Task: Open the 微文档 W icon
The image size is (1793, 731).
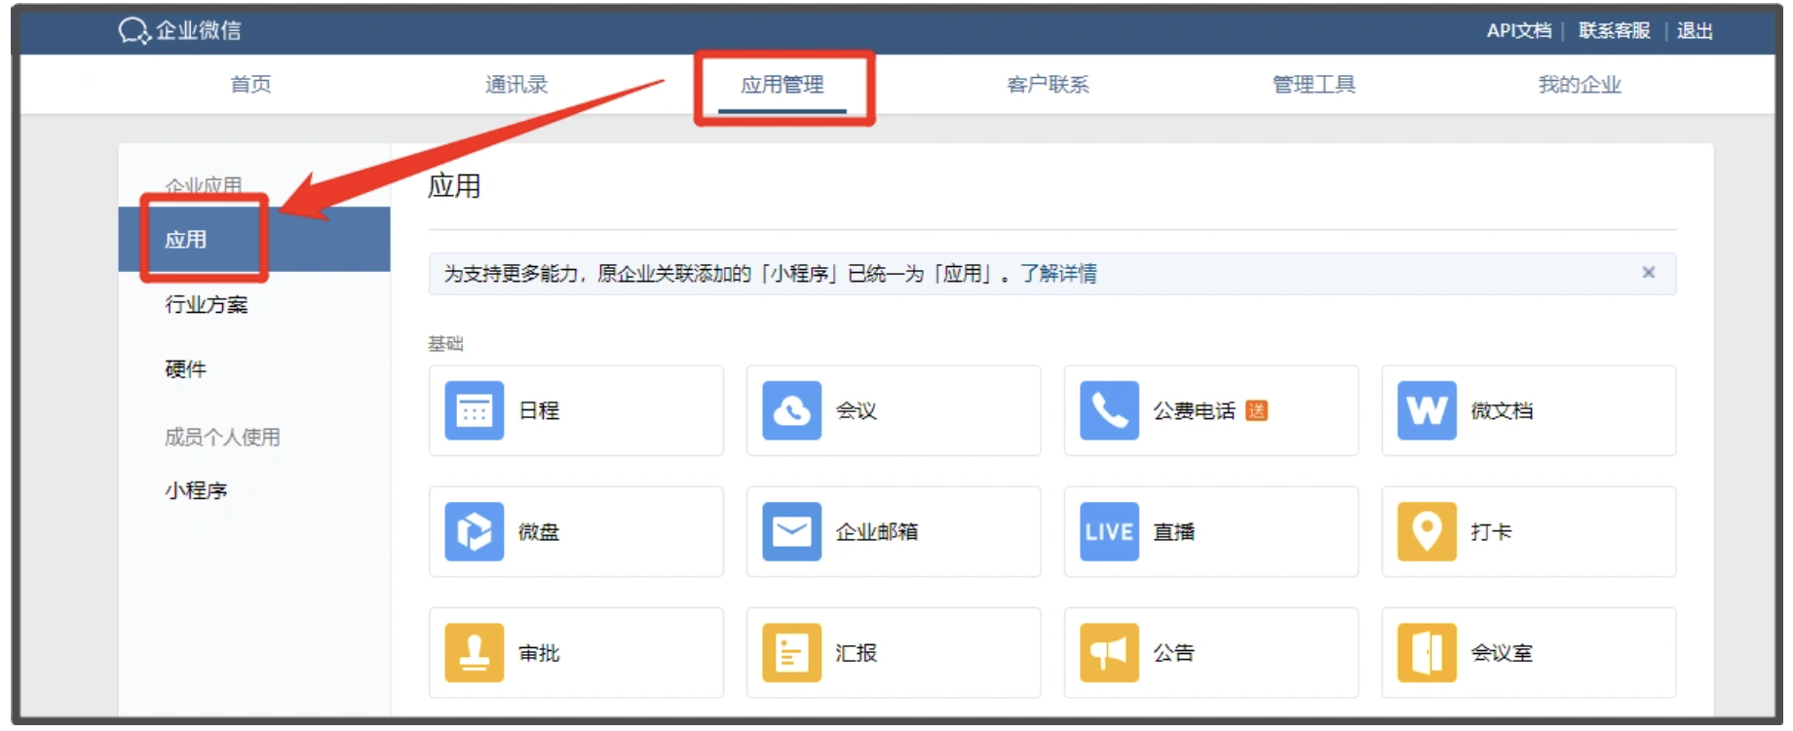Action: pyautogui.click(x=1427, y=410)
